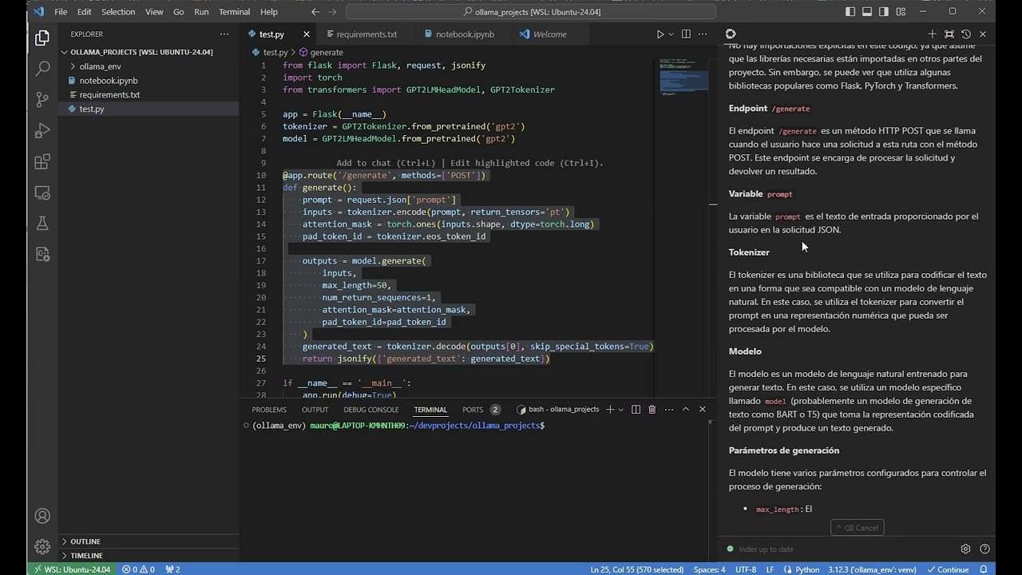View Continue chat history
Viewport: 1022px width, 575px height.
tap(966, 34)
